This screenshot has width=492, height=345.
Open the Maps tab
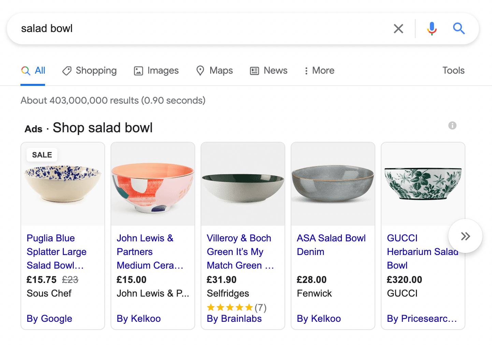pos(214,71)
